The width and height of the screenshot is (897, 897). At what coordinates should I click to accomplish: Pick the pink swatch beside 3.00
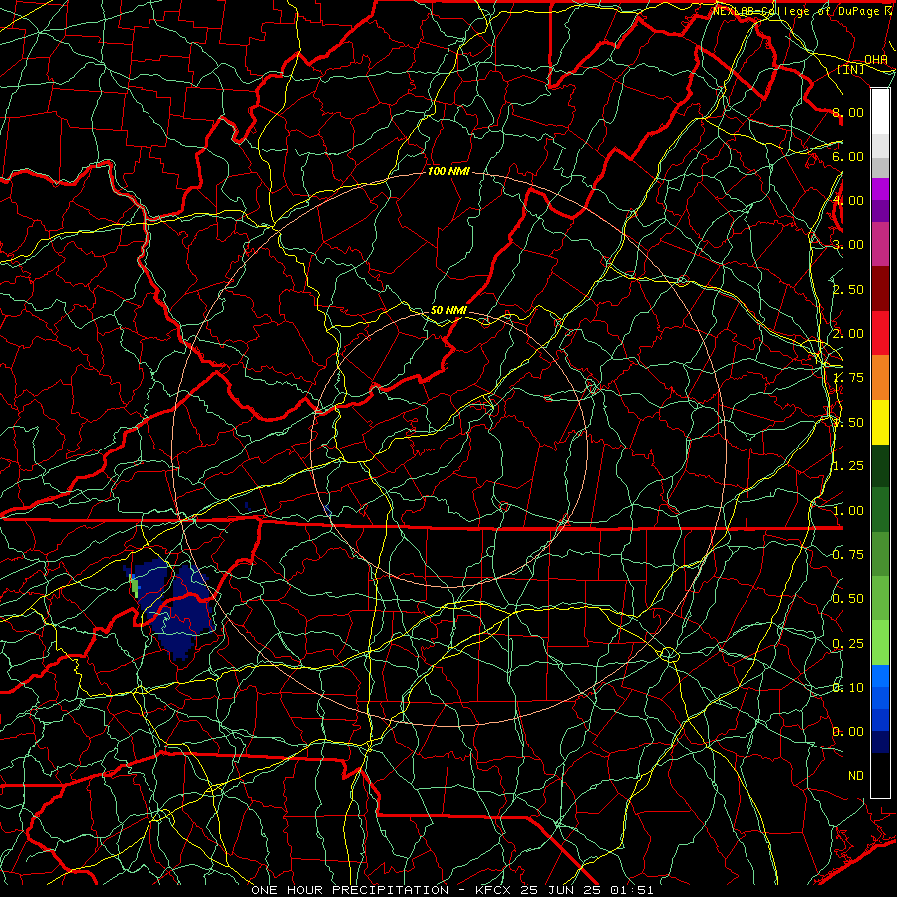880,244
